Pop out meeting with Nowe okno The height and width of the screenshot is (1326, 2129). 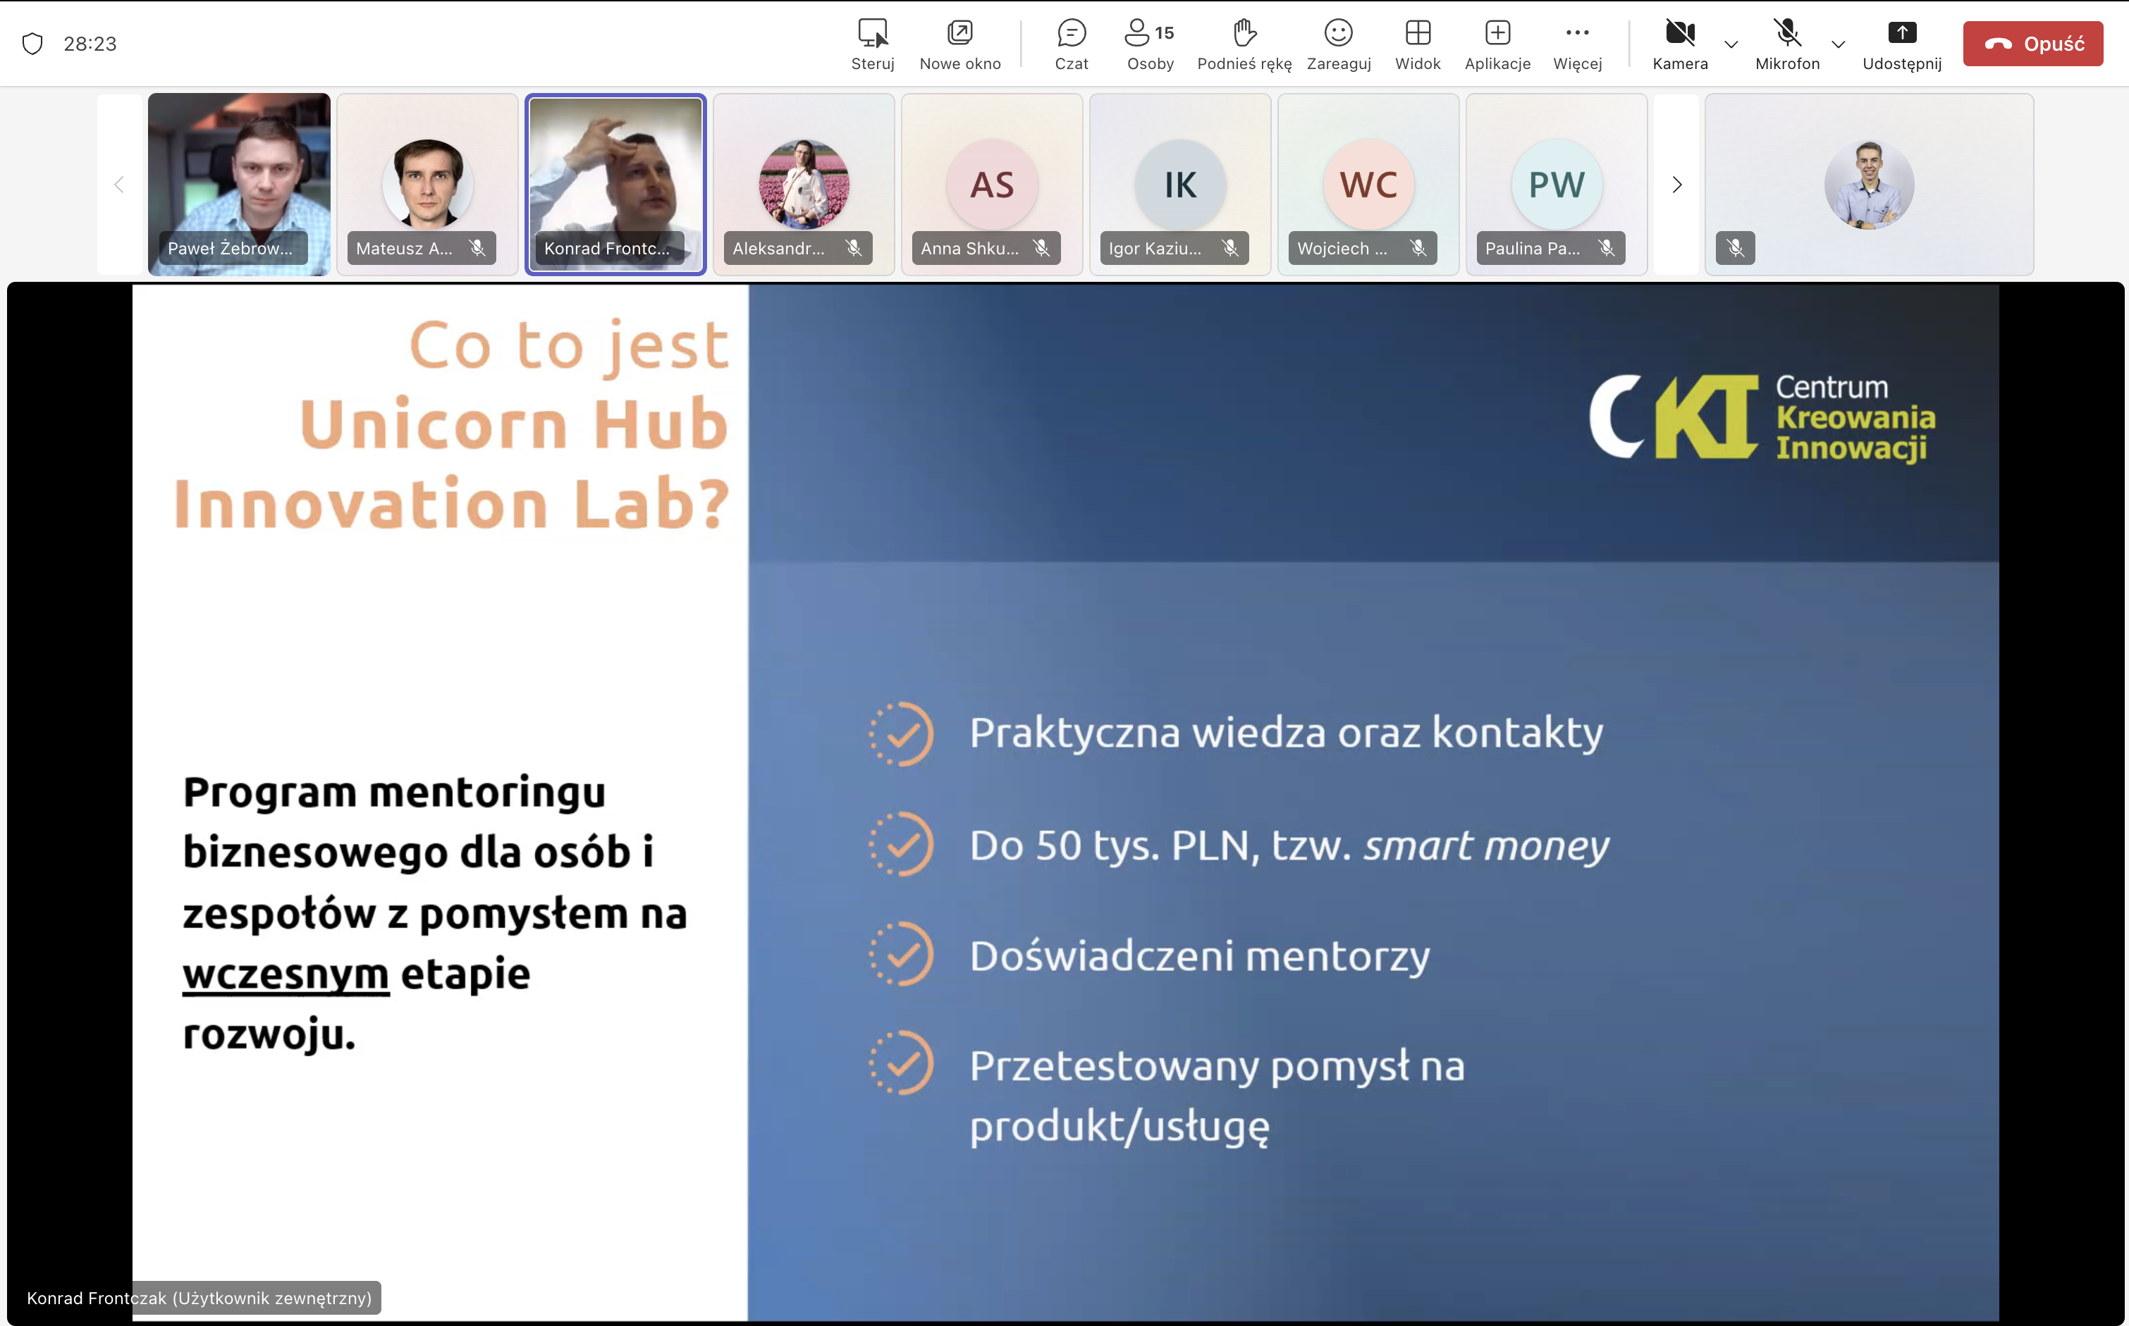[959, 44]
